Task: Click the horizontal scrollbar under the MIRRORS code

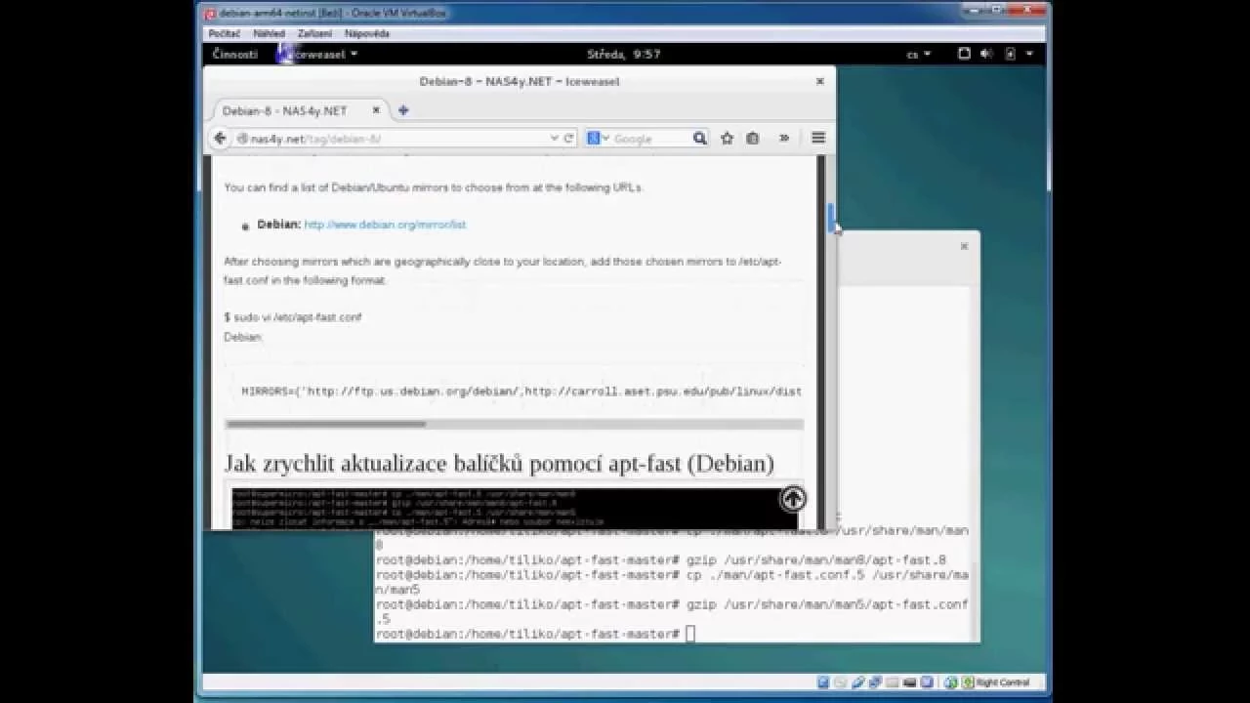Action: click(325, 425)
